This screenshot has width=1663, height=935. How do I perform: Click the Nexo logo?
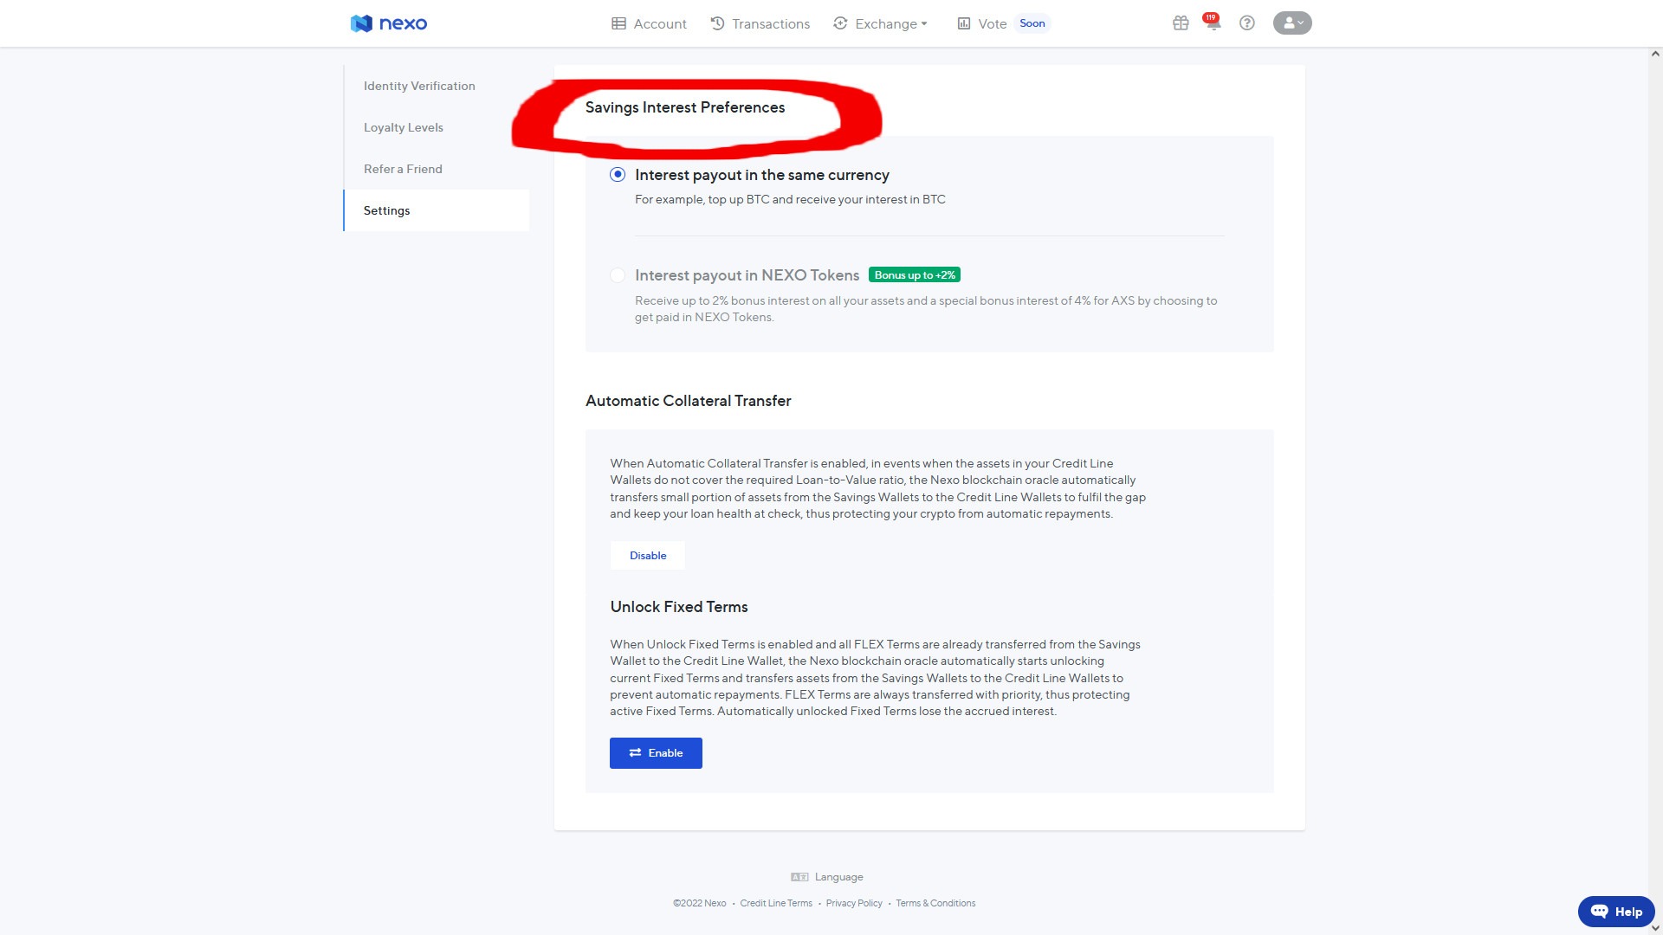point(389,23)
